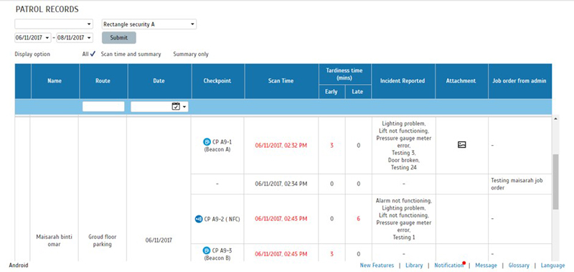574x272 pixels.
Task: Open calendar icon in the Date filter
Action: [x=176, y=106]
